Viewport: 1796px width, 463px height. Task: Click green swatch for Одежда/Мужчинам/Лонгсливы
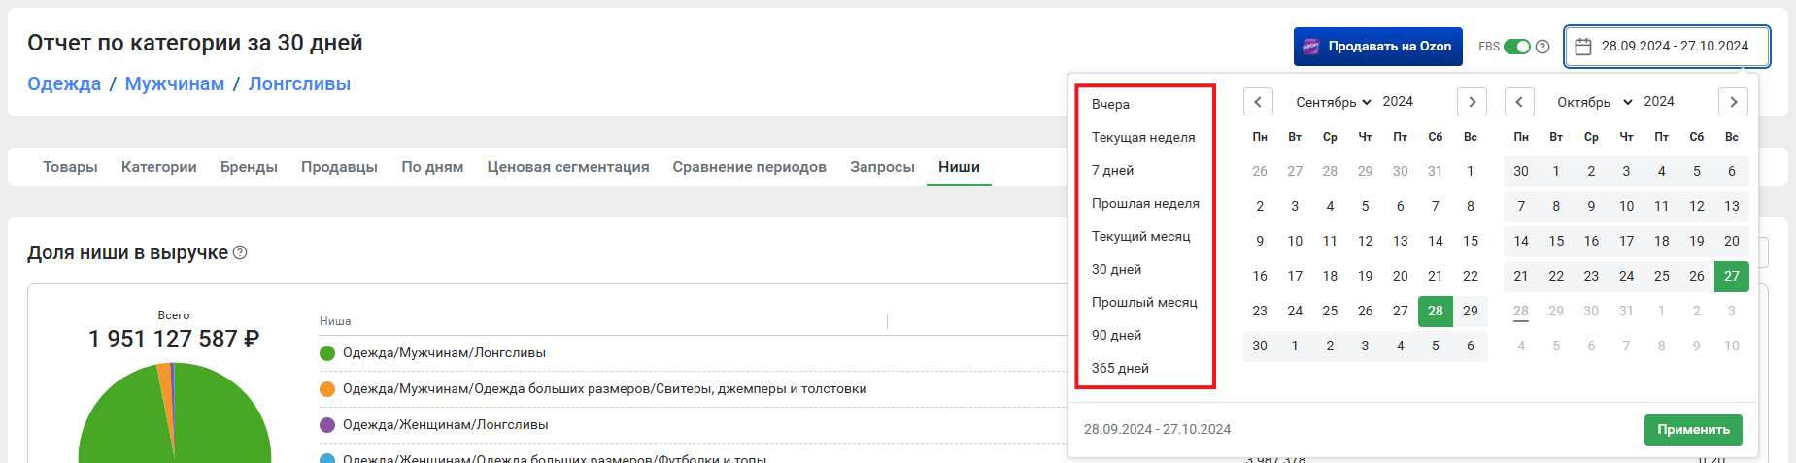327,353
